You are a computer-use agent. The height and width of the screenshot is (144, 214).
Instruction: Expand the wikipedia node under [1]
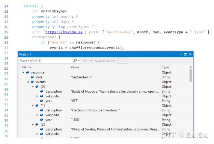(37, 115)
